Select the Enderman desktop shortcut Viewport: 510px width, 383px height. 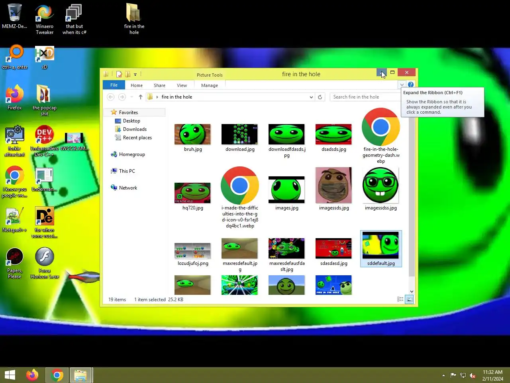pyautogui.click(x=44, y=180)
